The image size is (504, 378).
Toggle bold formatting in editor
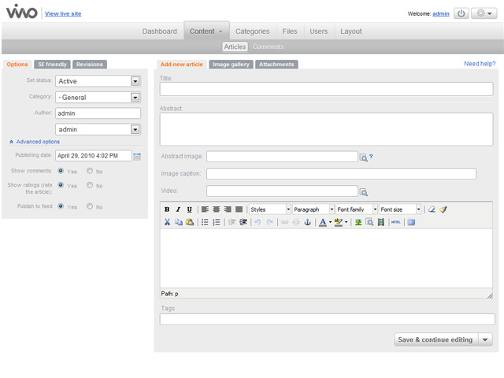(167, 209)
